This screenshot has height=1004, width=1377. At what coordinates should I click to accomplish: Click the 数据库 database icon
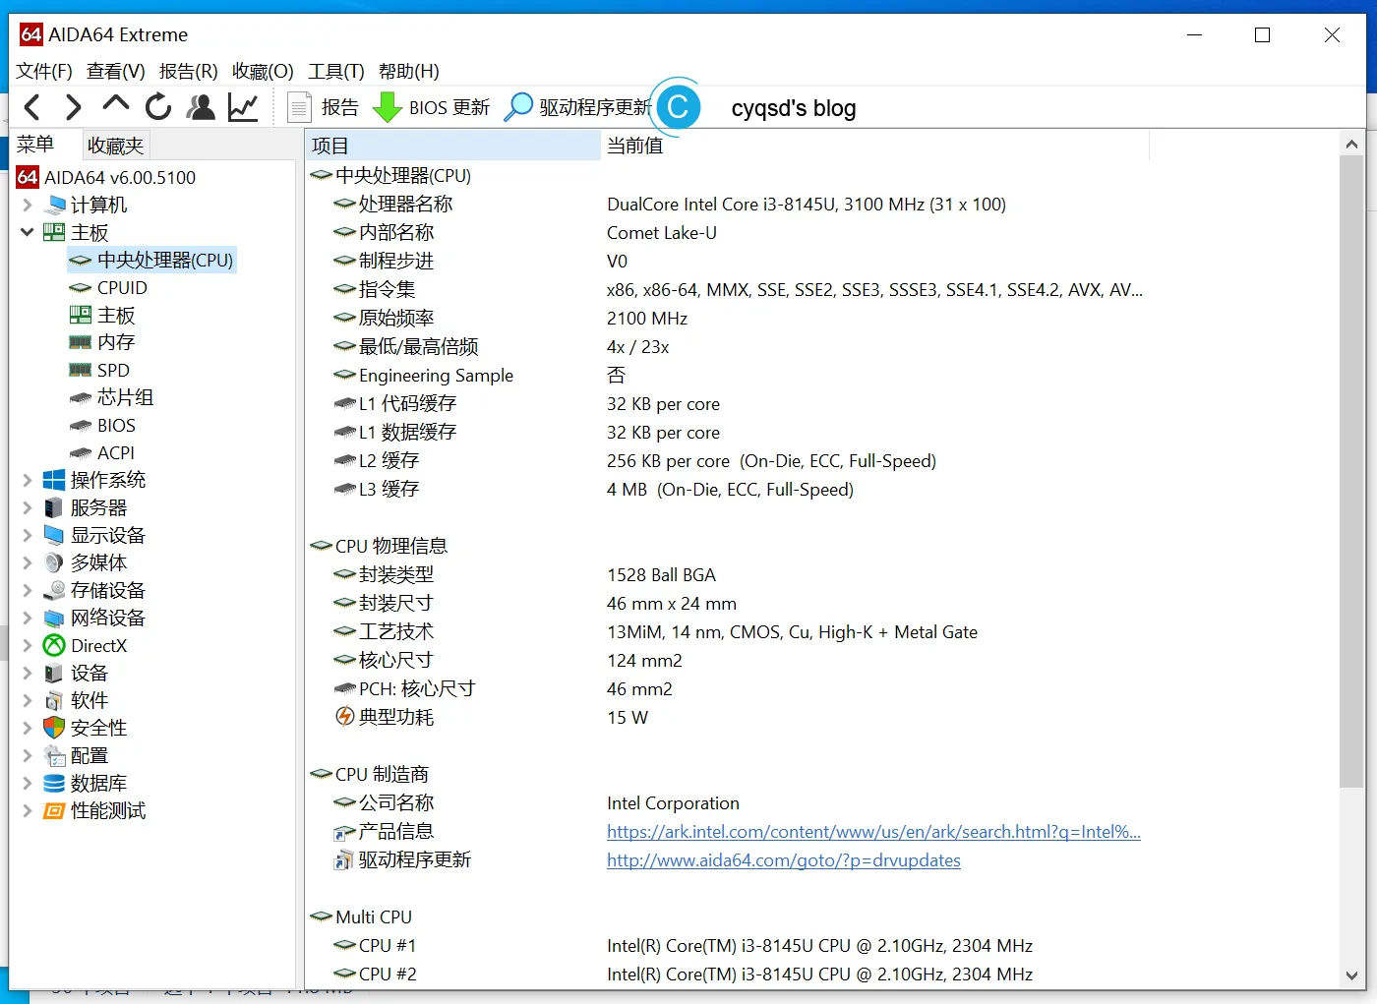[x=54, y=783]
